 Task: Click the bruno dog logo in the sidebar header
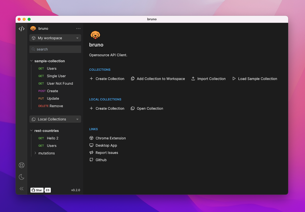(33, 28)
